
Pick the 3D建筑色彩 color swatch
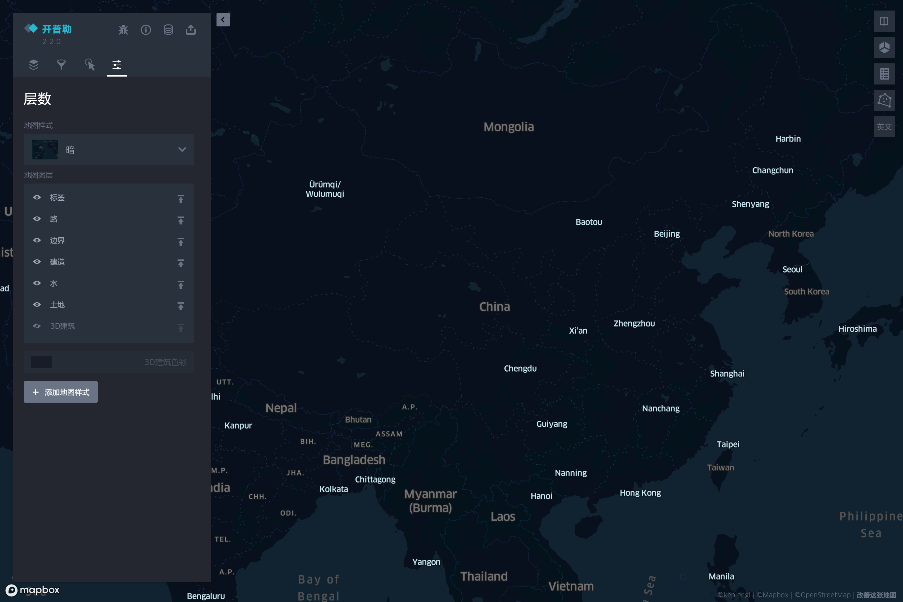pyautogui.click(x=42, y=362)
